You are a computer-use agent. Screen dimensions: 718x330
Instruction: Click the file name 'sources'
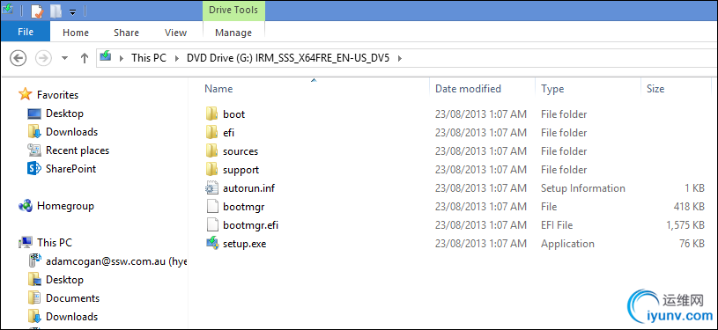241,151
